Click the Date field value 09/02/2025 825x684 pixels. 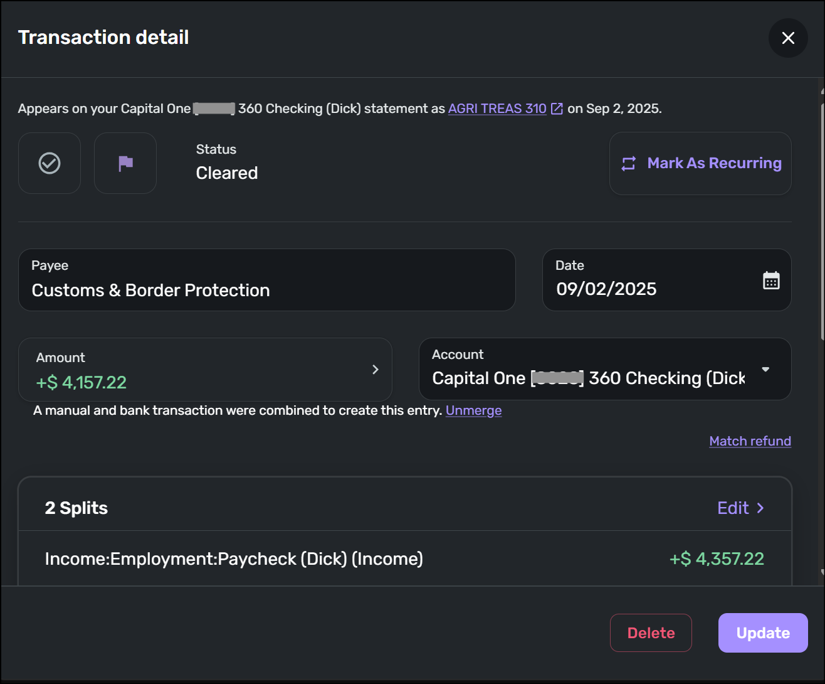[606, 289]
